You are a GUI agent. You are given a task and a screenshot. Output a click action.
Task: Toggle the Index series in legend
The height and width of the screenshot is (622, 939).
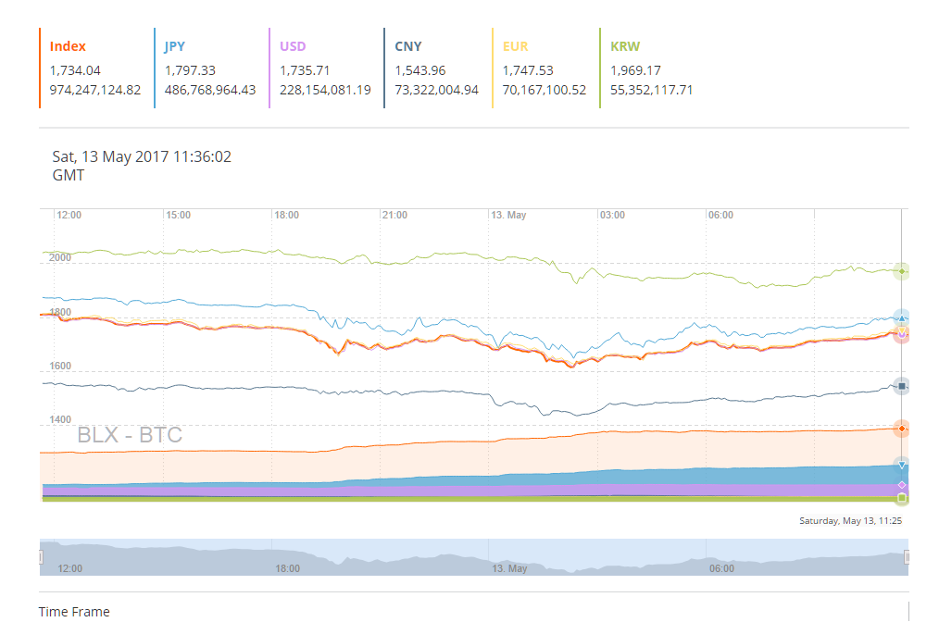tap(68, 46)
